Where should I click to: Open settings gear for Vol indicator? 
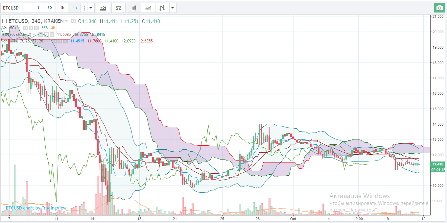[31, 28]
